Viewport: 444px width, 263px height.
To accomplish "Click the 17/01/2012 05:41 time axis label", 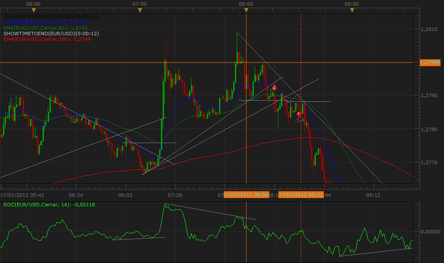I will coord(22,194).
